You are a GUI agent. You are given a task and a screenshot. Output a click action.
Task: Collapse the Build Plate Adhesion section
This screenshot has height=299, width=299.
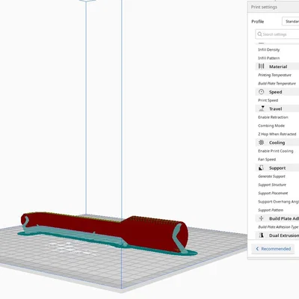277,218
